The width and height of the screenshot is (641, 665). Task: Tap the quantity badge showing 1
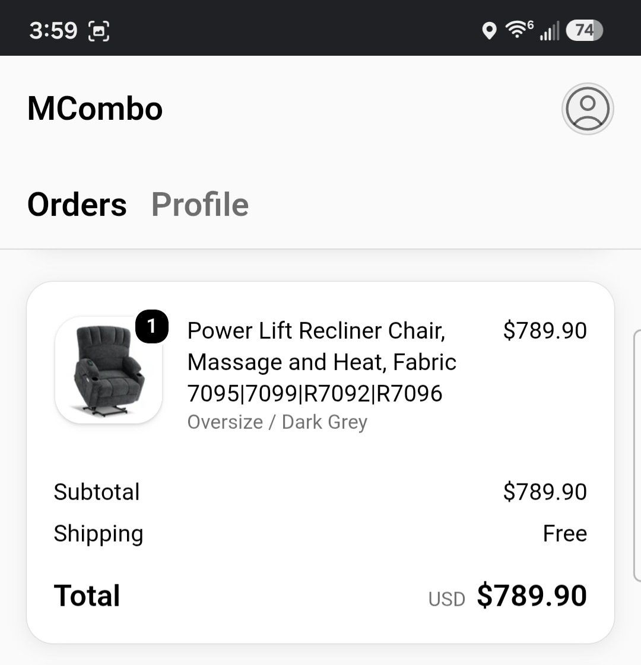151,326
